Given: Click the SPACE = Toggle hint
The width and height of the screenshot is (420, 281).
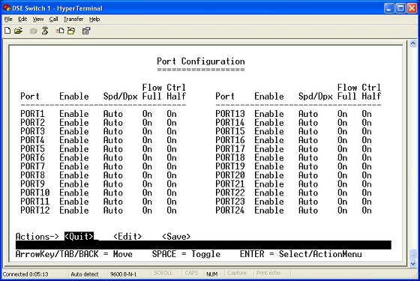Looking at the screenshot, I should (186, 254).
